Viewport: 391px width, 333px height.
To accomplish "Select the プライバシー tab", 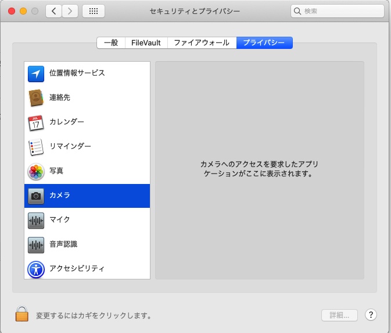I will click(x=264, y=42).
